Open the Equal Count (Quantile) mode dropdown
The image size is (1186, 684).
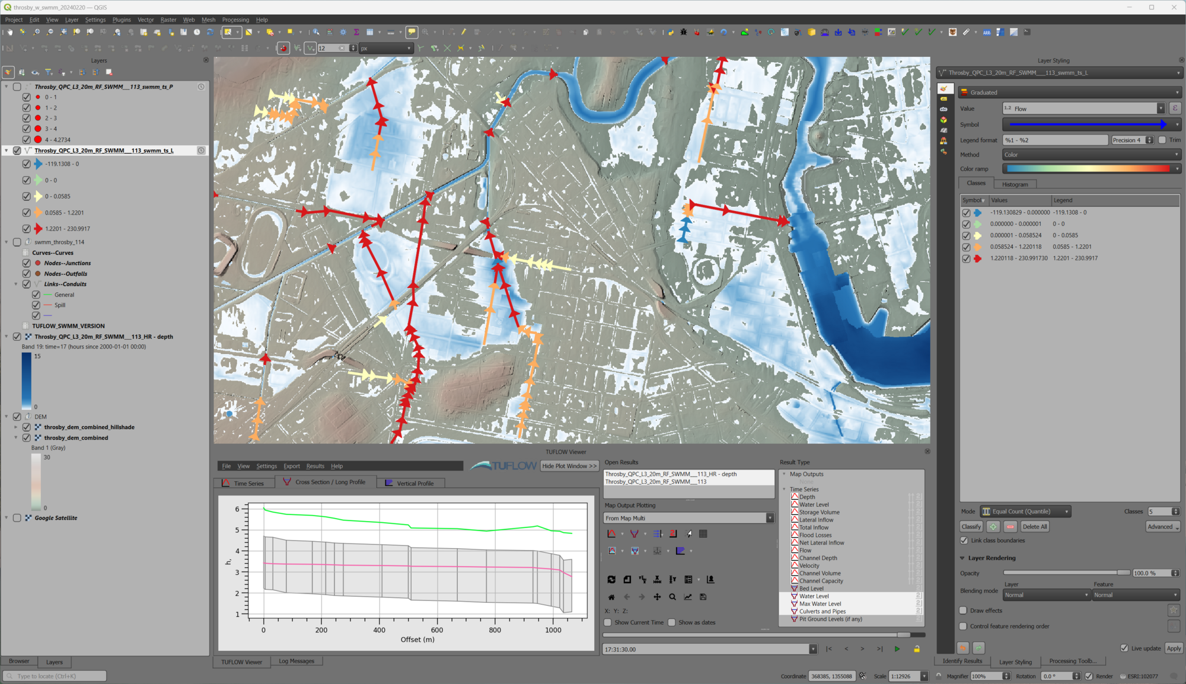pos(1025,511)
